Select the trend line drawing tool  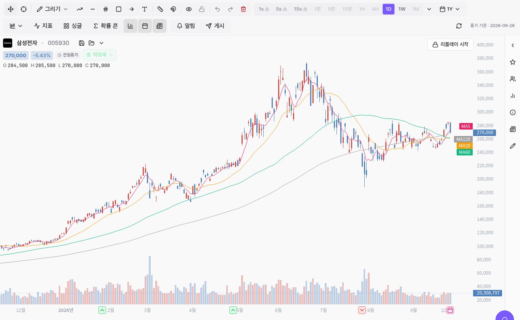click(80, 9)
